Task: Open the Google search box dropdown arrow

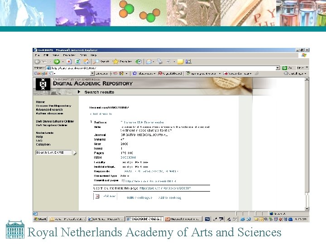Action: (x=92, y=73)
